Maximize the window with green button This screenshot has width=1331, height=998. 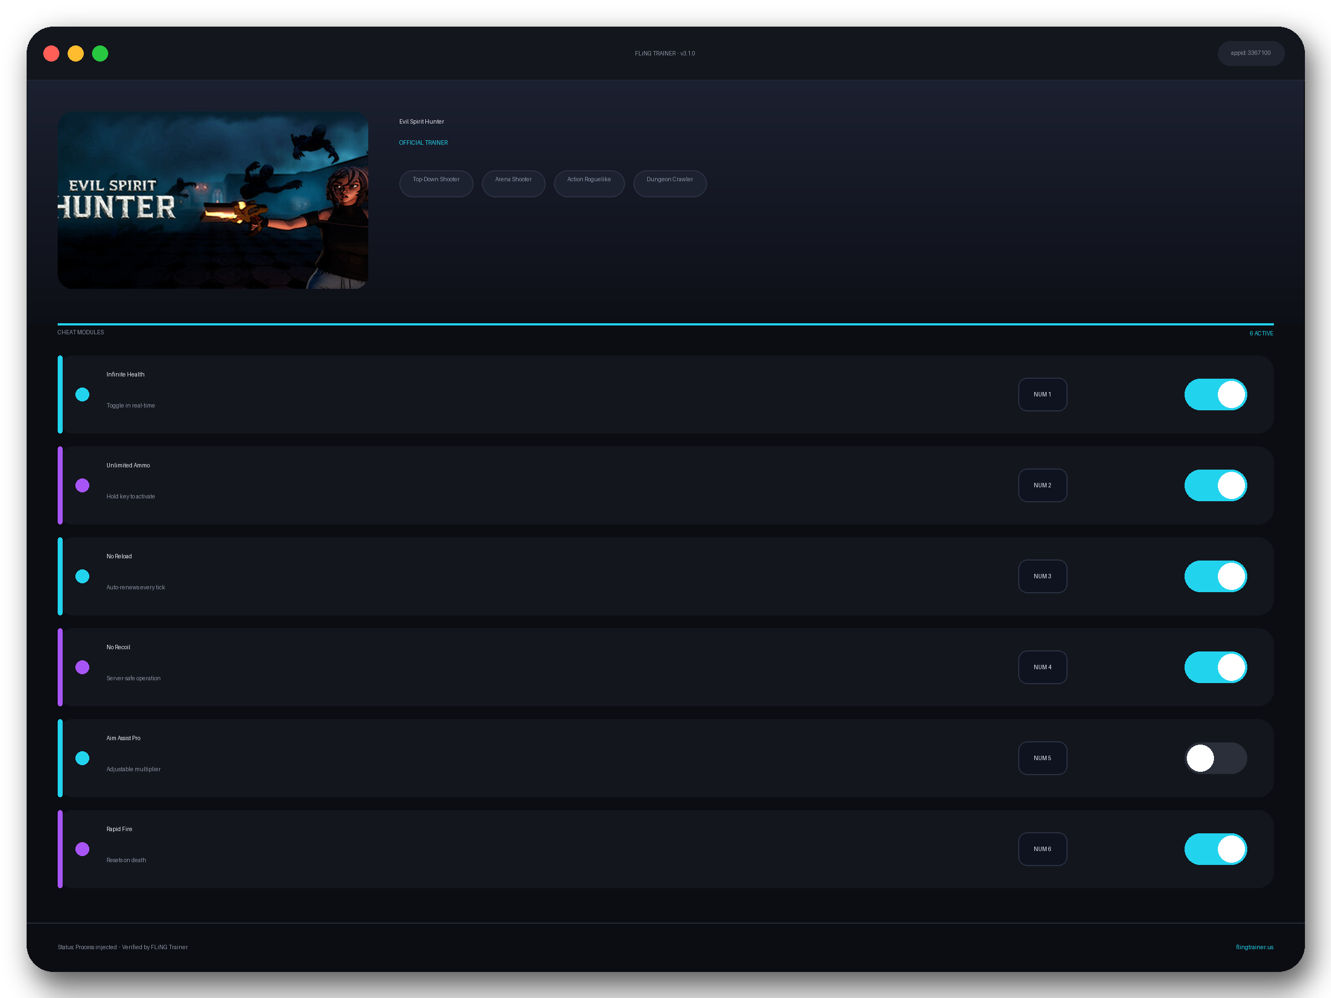(x=100, y=54)
